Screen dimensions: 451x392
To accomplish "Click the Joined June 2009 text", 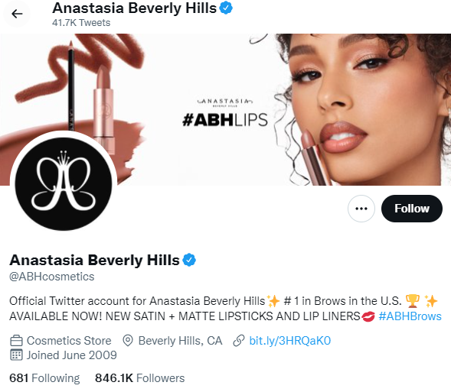I will click(72, 355).
